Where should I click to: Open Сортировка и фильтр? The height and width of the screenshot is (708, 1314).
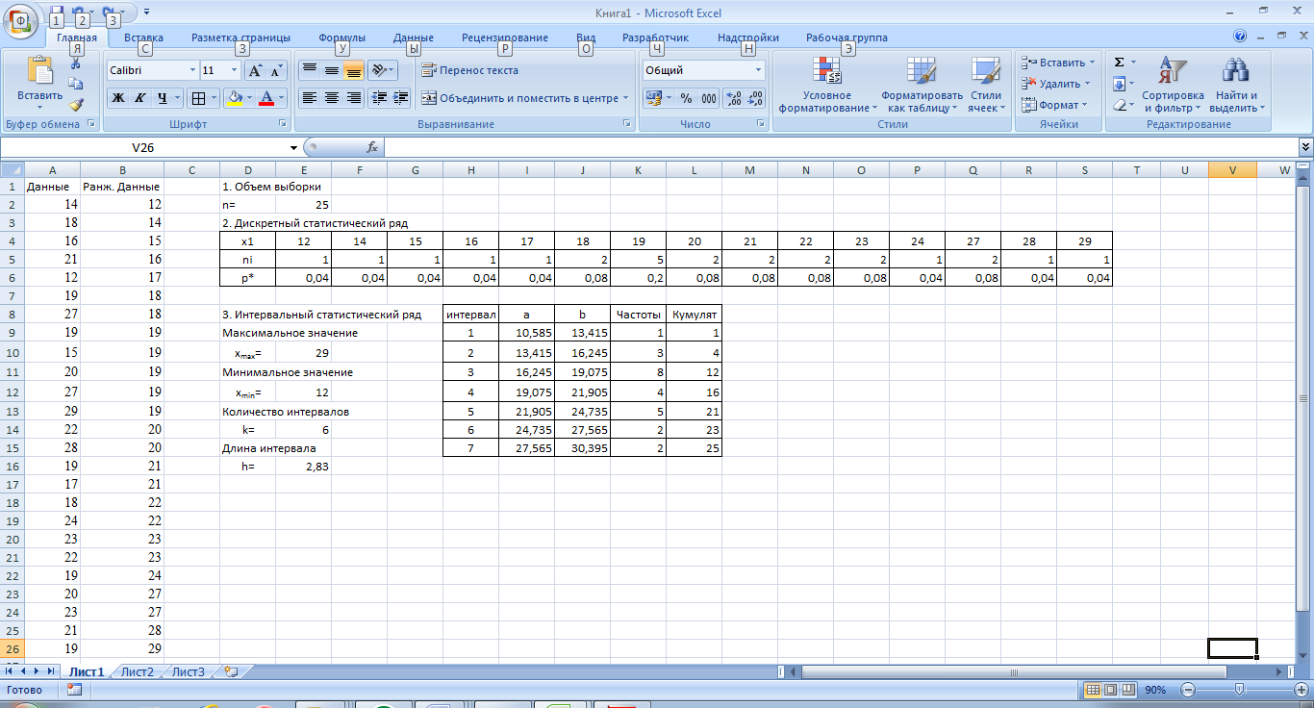click(1173, 85)
